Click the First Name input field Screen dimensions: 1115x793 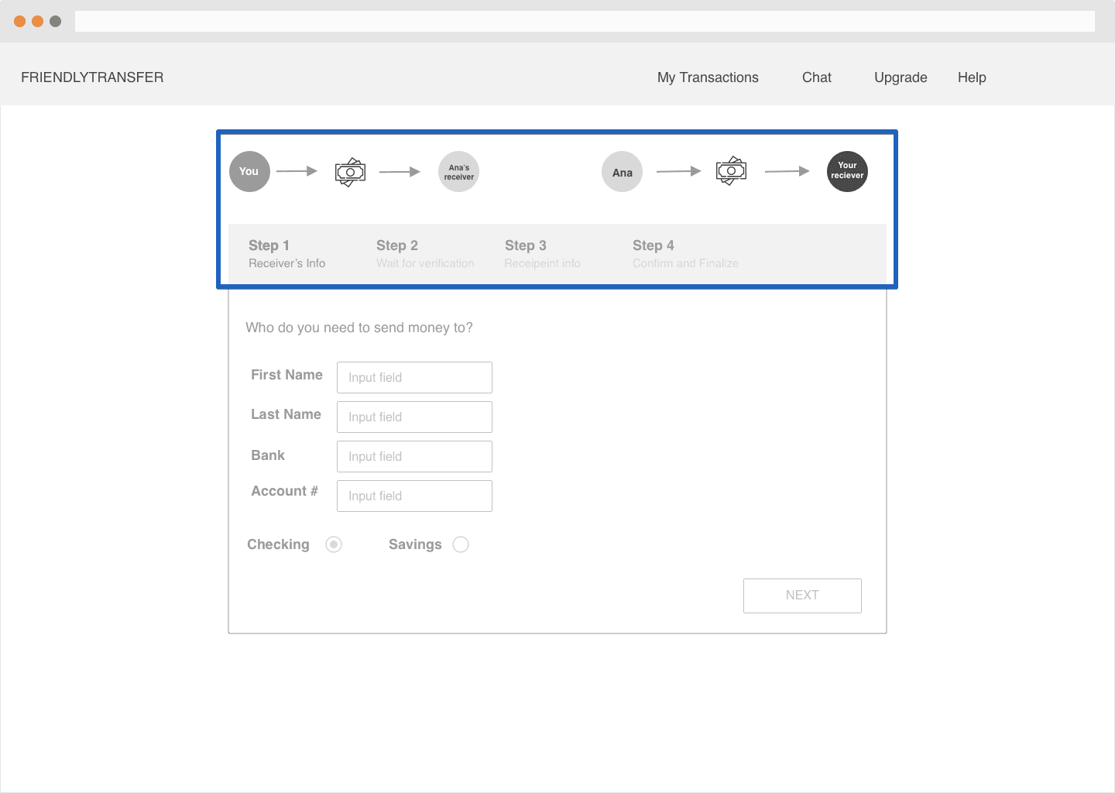coord(414,377)
